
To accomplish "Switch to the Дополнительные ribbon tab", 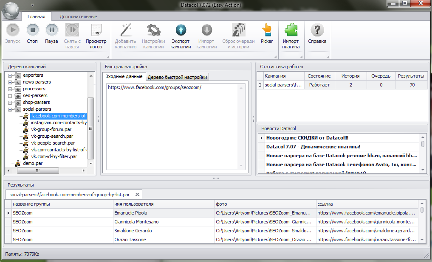I will 78,17.
